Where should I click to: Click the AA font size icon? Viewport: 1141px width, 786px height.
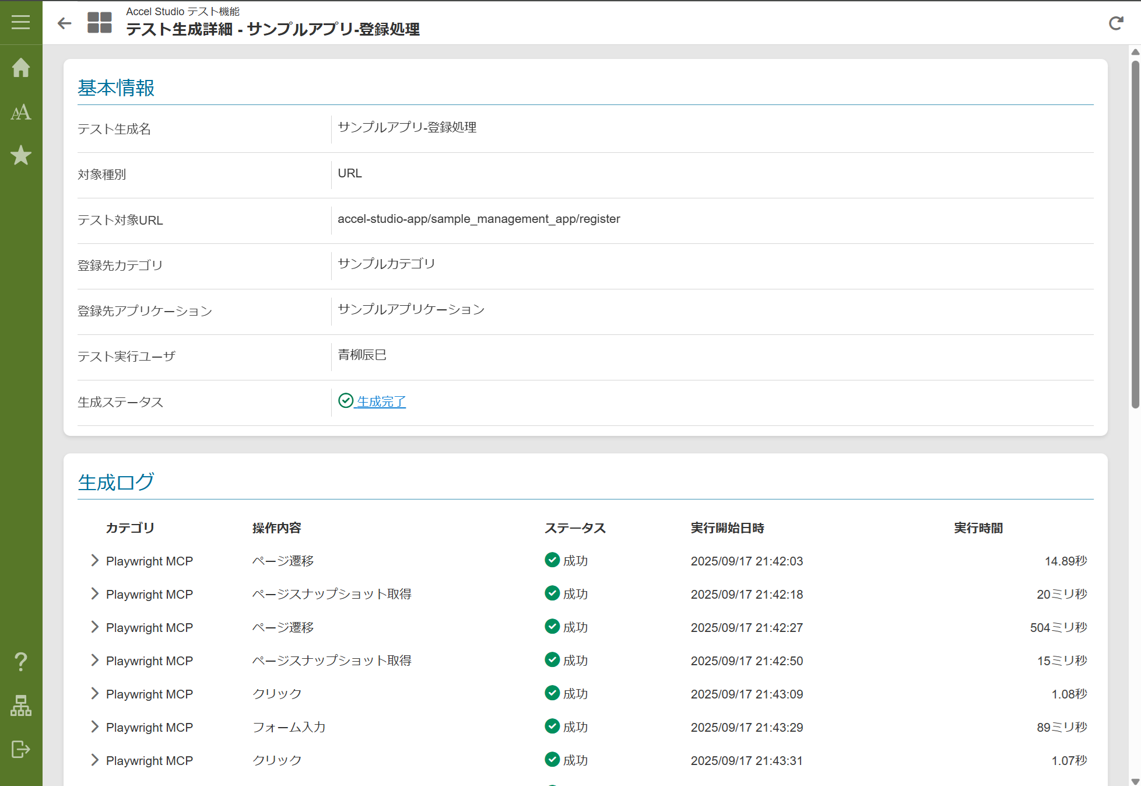[21, 112]
